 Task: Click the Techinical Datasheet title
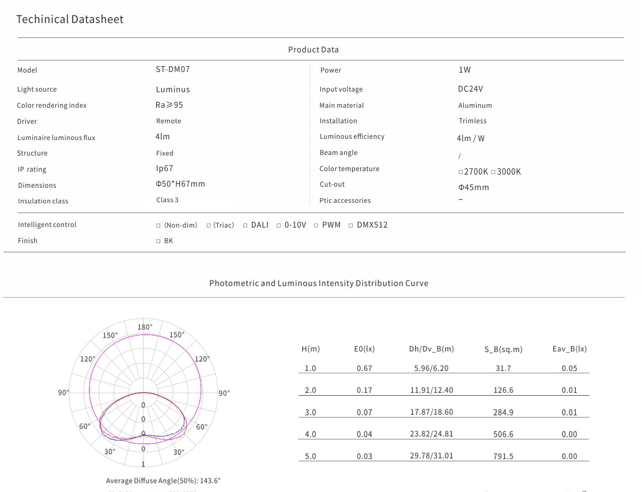click(x=70, y=19)
